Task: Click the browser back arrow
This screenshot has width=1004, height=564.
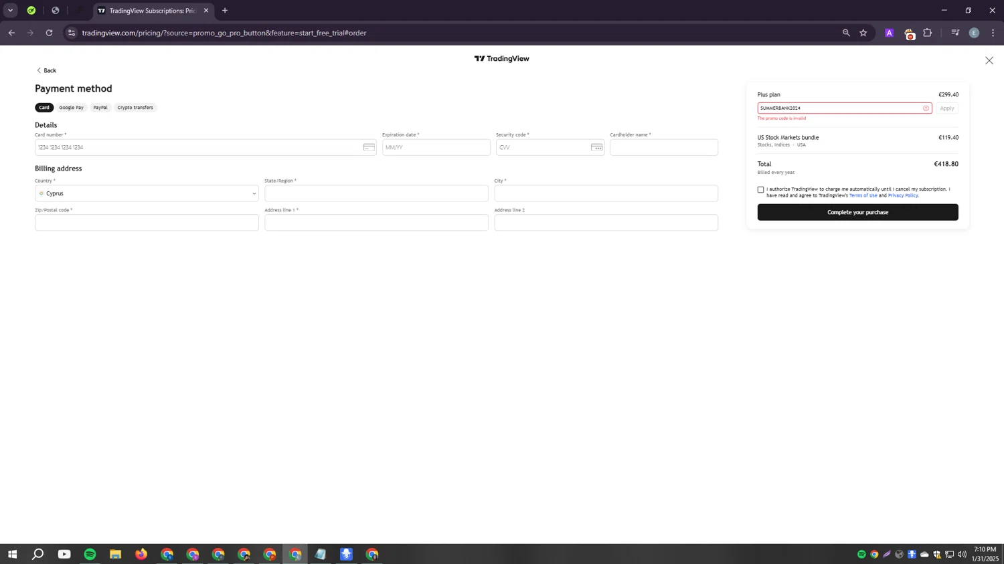Action: (11, 33)
